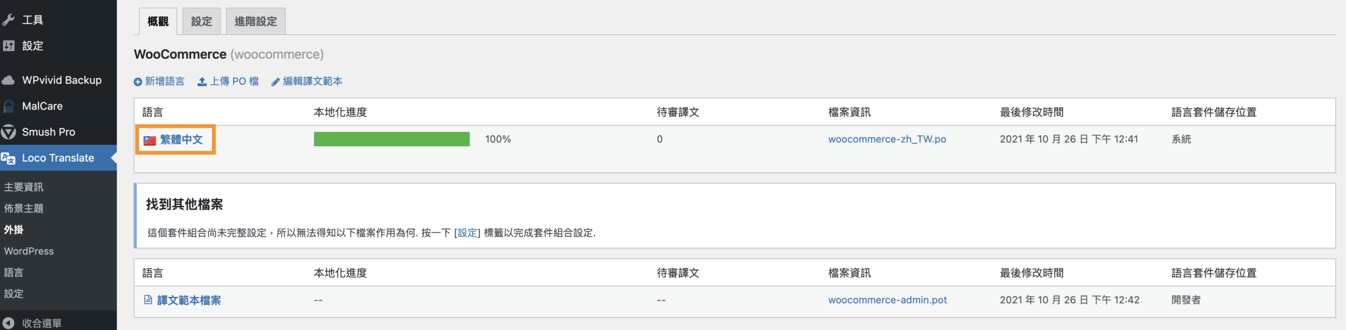Screen dimensions: 1346x330
Task: Click the wrench icon beside 工具
Action: (x=8, y=20)
